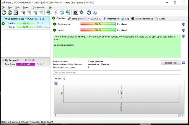This screenshot has width=189, height=125.
Task: Open the Disk menu
Action: (10, 7)
